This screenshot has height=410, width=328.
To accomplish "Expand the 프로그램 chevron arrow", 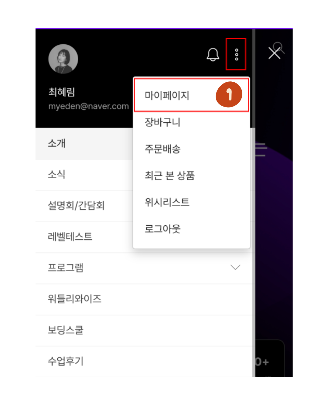I will [x=235, y=267].
